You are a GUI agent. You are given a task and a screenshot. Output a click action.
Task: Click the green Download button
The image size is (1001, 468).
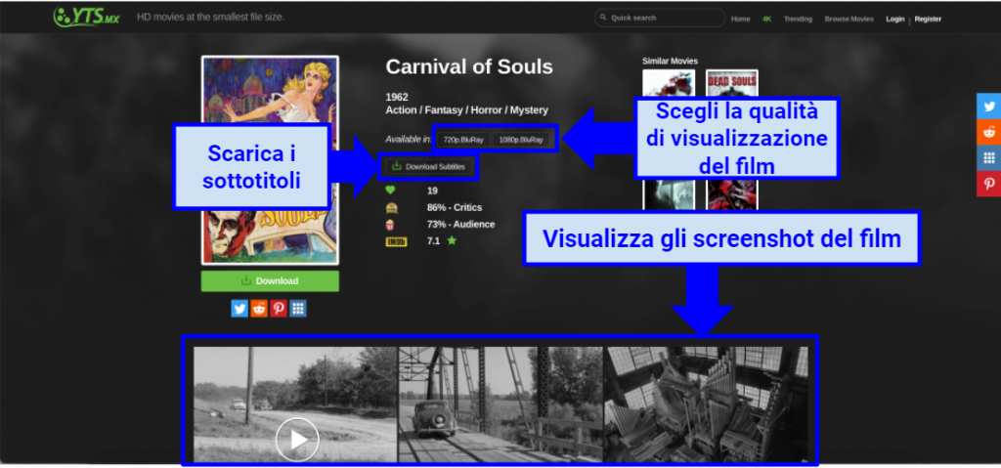(x=270, y=281)
